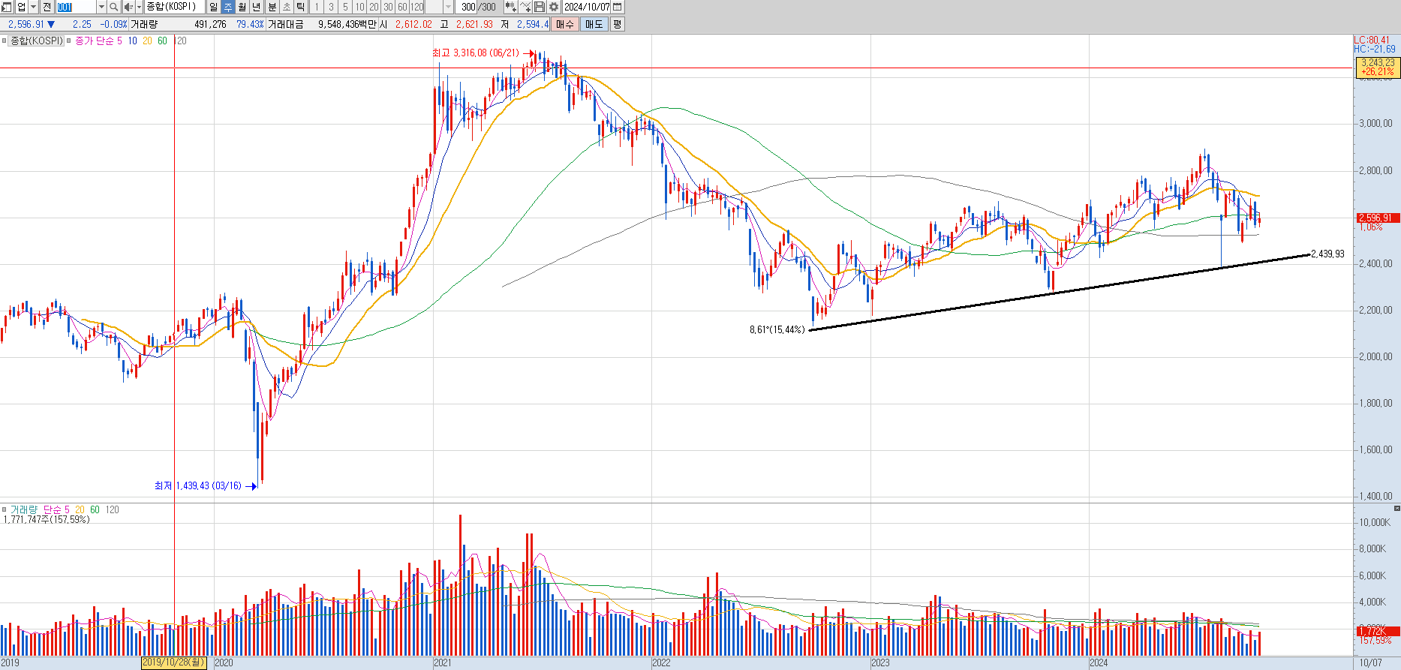The height and width of the screenshot is (670, 1401).
Task: Click the interval 10 button
Action: (359, 7)
